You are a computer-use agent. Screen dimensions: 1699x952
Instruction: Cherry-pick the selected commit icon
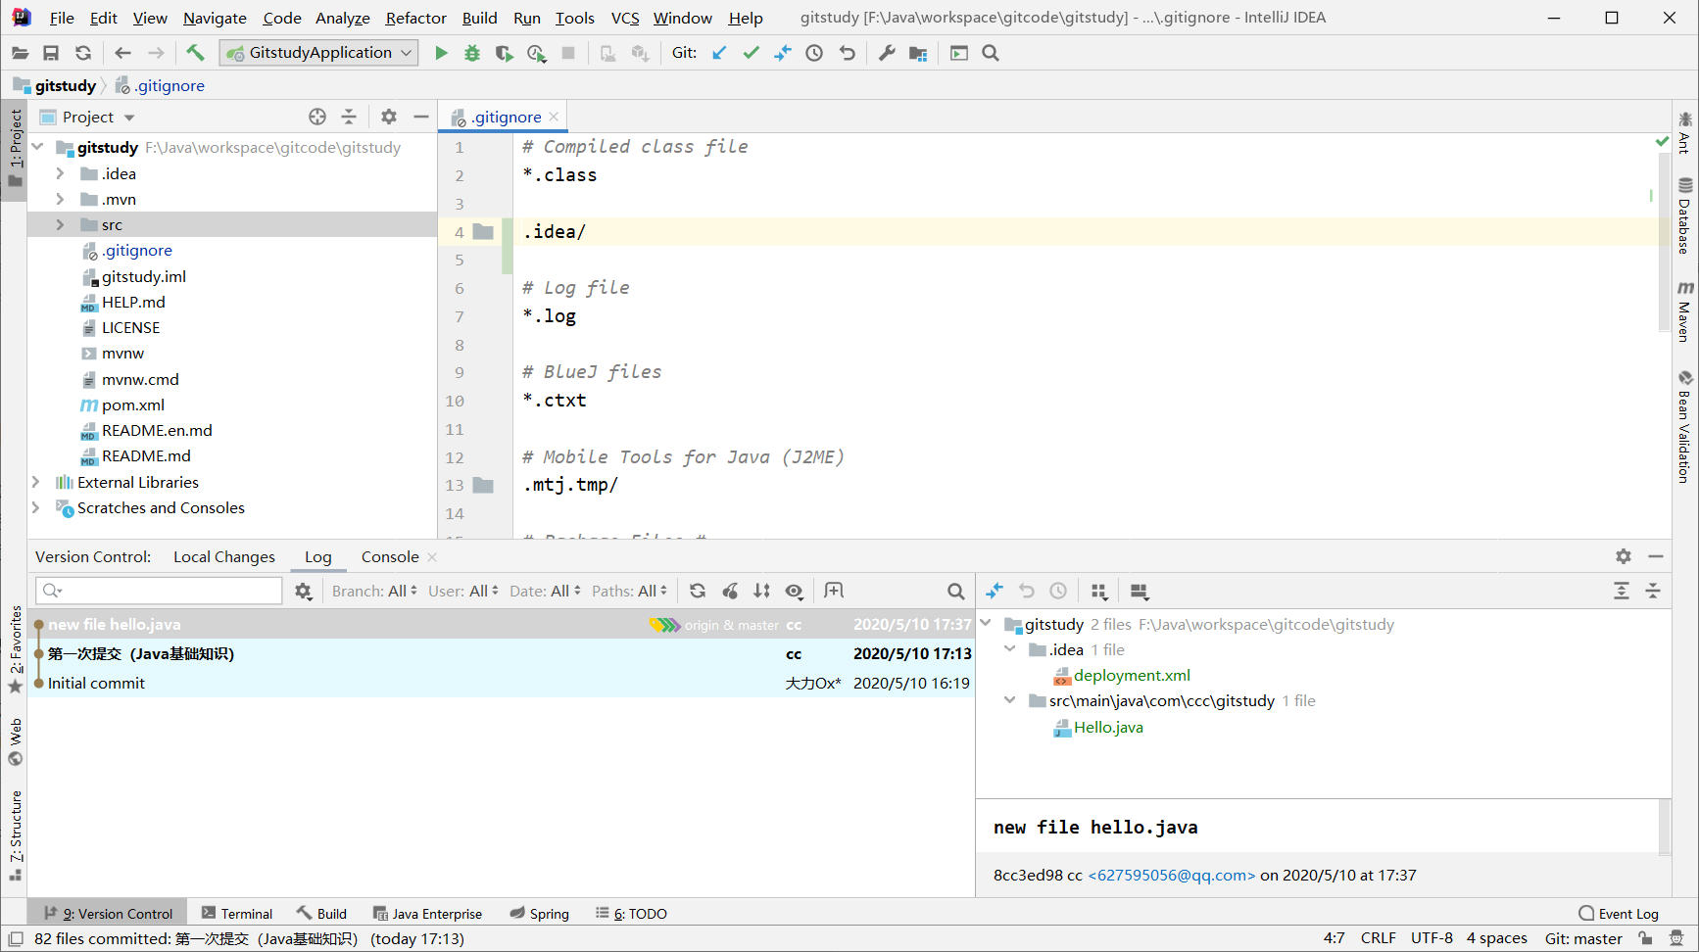[730, 591]
